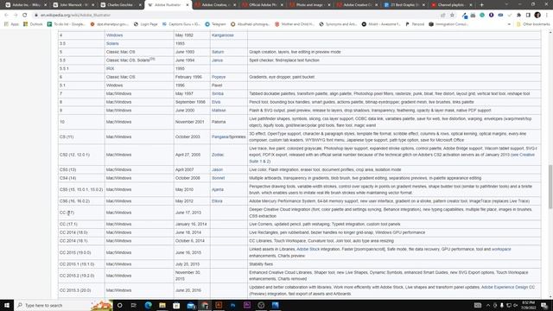Screen dimensions: 553x311
Task: Open the Popeye code name link
Action: pyautogui.click(x=219, y=77)
